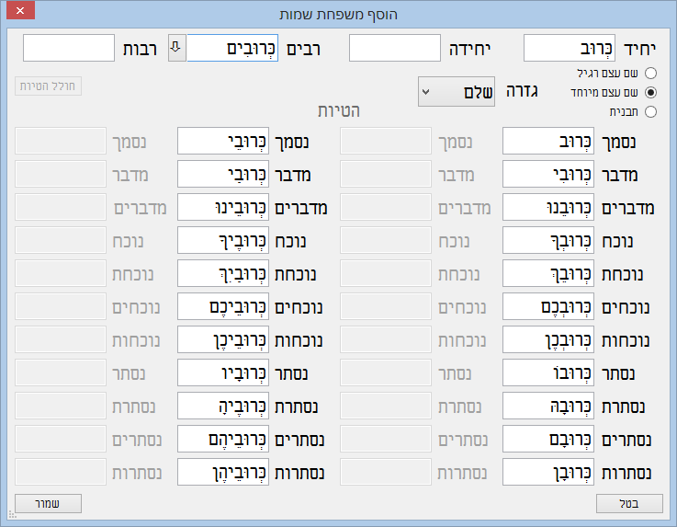677x527 pixels.
Task: Close the הוסף משפחת שמות dialog
Action: tap(20, 14)
